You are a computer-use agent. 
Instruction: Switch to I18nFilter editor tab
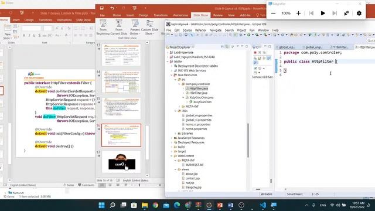click(x=340, y=47)
